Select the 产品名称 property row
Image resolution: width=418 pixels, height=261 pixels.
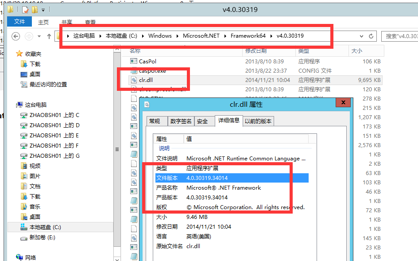click(x=232, y=188)
